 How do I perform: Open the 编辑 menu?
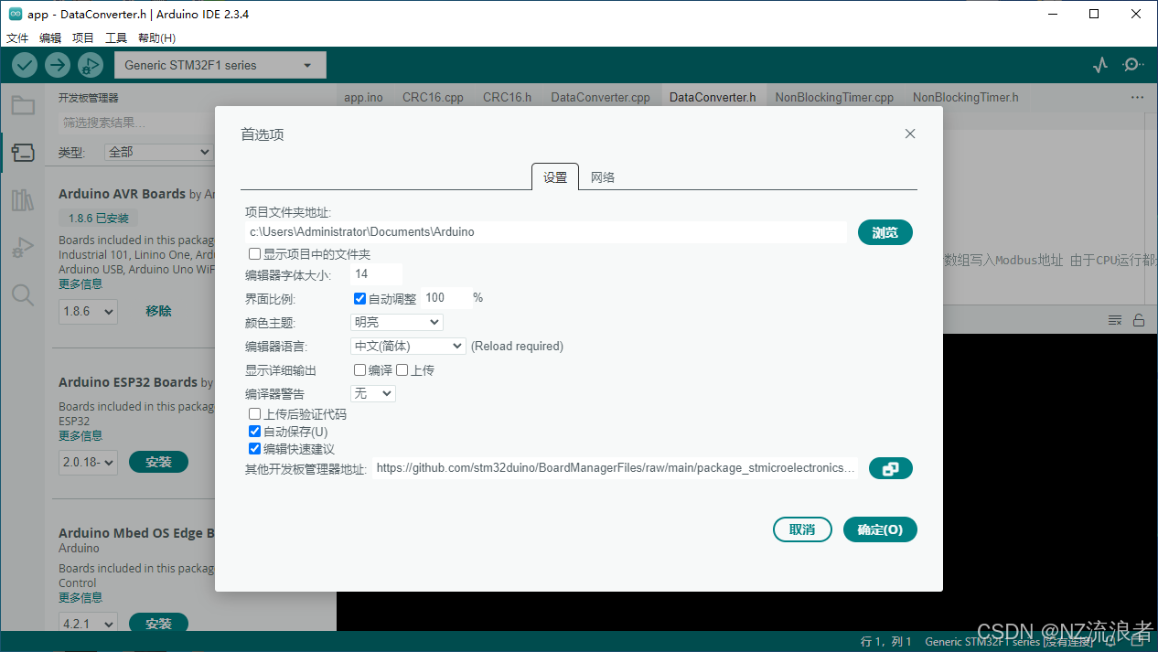(x=50, y=37)
